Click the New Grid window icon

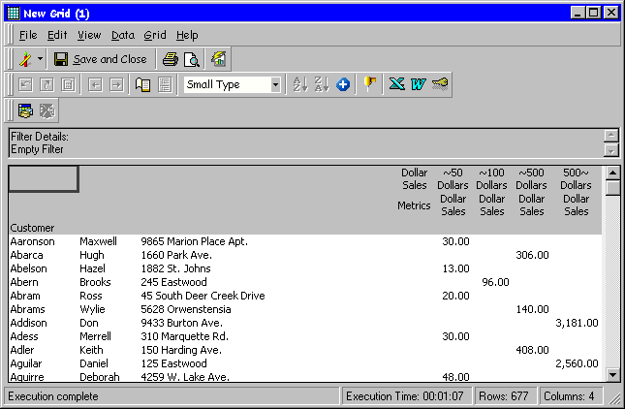click(x=14, y=14)
